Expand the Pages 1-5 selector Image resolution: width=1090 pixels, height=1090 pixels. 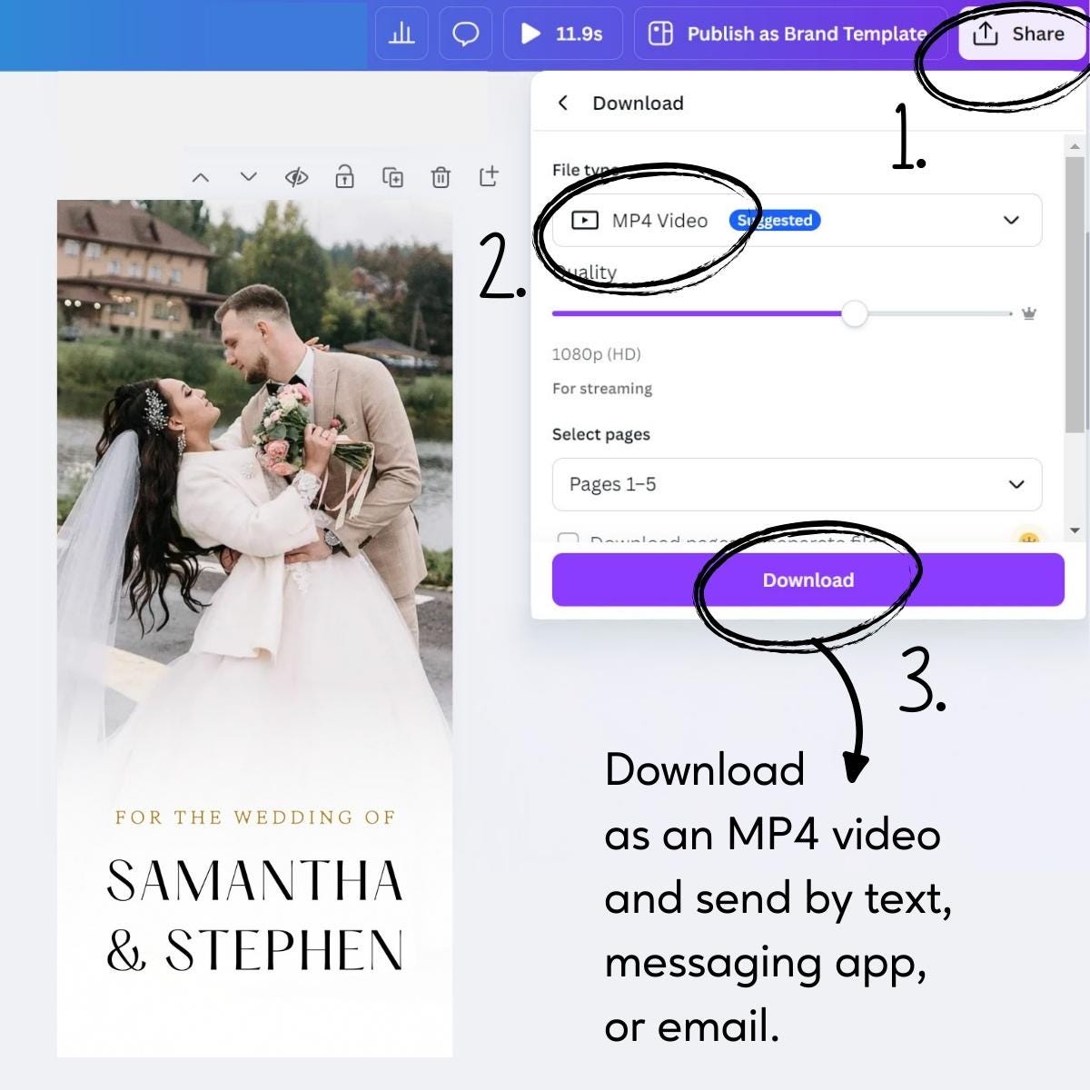pos(1016,484)
